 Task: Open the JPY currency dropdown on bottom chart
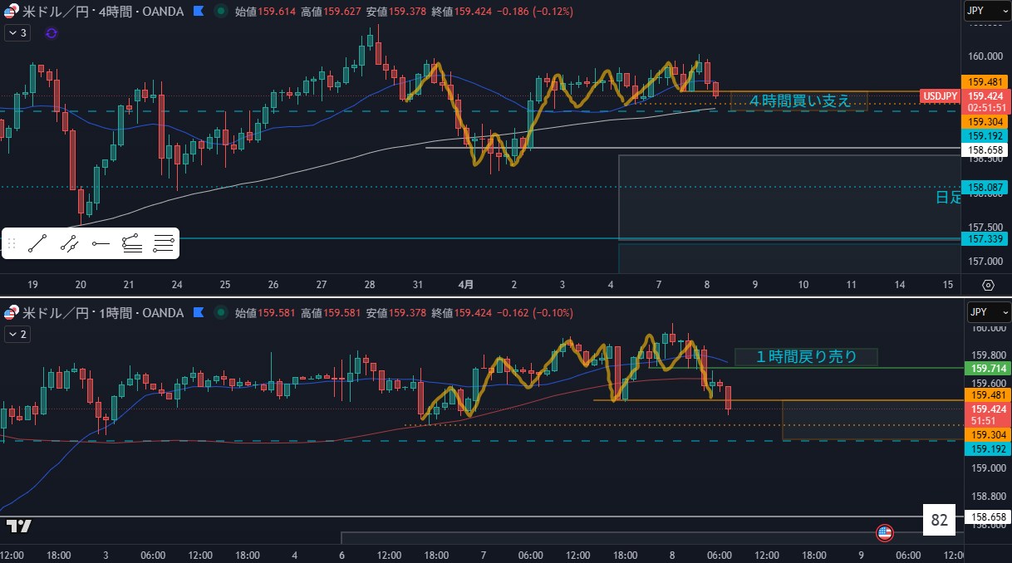(x=986, y=313)
